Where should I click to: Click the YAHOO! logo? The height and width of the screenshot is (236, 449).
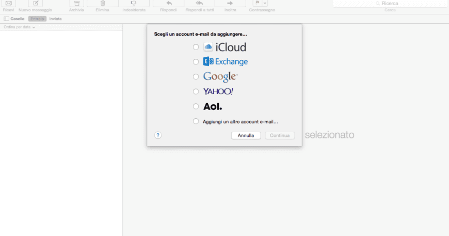pos(218,91)
